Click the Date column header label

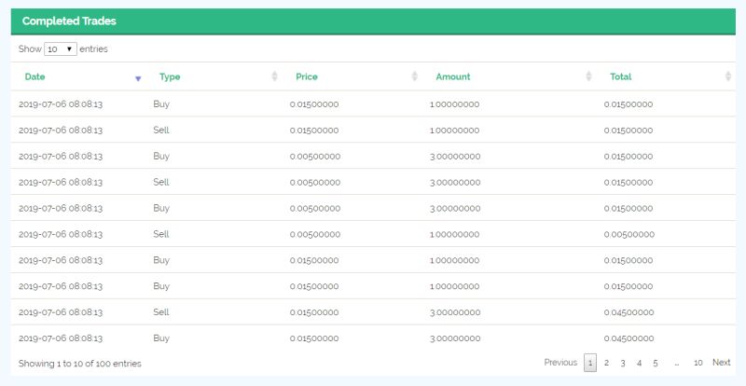pos(35,76)
